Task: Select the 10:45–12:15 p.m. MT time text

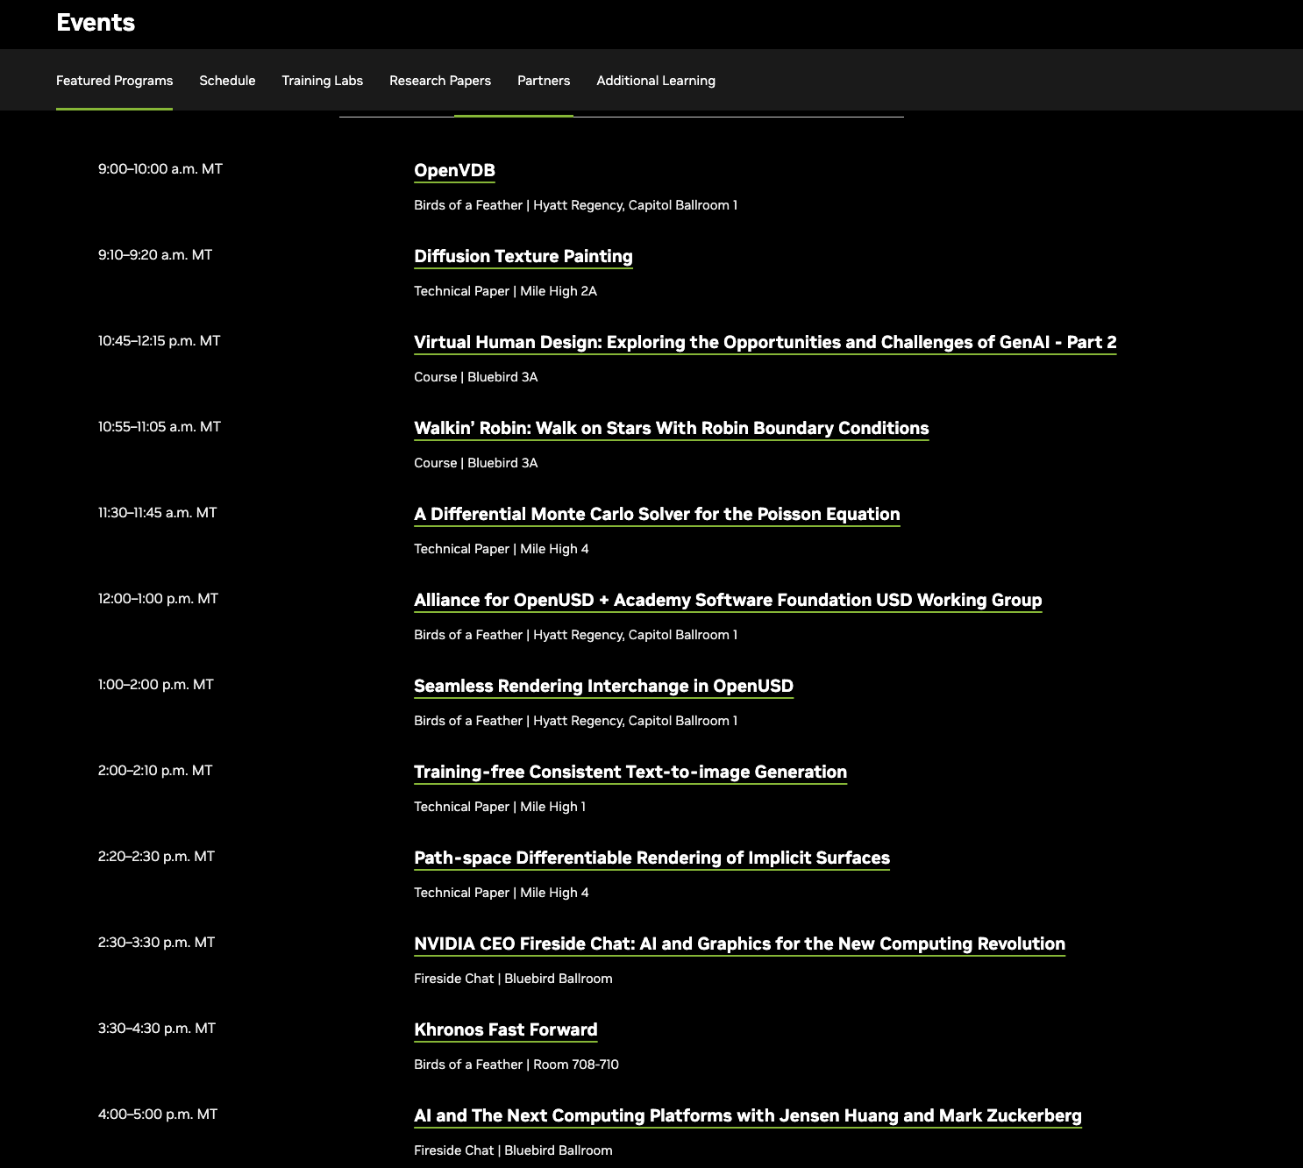Action: point(160,341)
